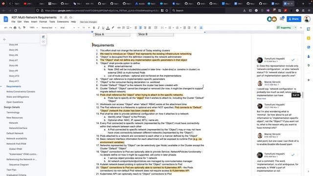Click the document vertical scrollbar thumb
This screenshot has height=176, width=313.
(303, 95)
